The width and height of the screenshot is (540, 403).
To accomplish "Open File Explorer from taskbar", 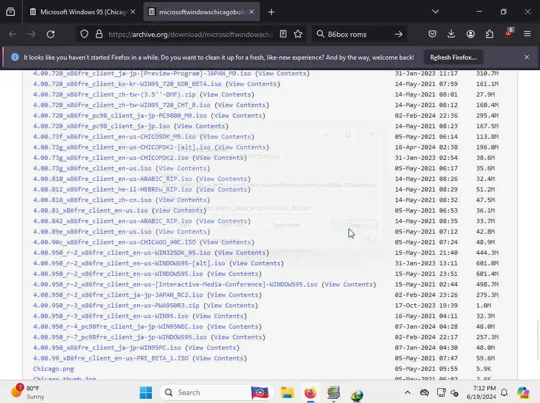I will click(x=287, y=392).
